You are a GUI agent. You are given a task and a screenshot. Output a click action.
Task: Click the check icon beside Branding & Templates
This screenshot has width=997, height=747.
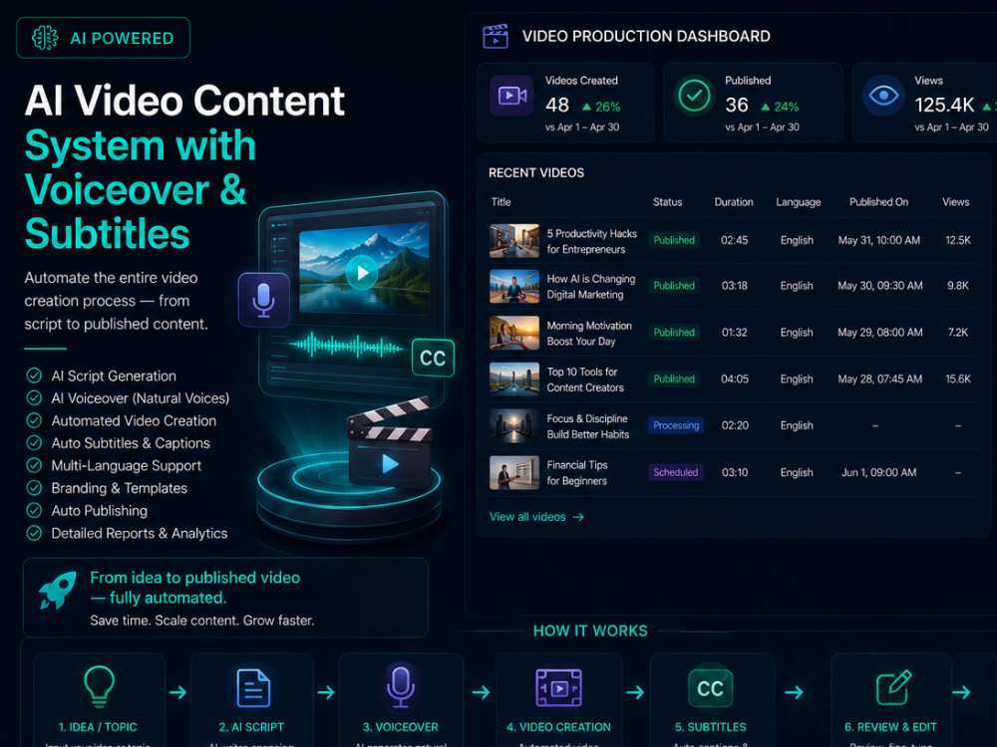pos(34,488)
